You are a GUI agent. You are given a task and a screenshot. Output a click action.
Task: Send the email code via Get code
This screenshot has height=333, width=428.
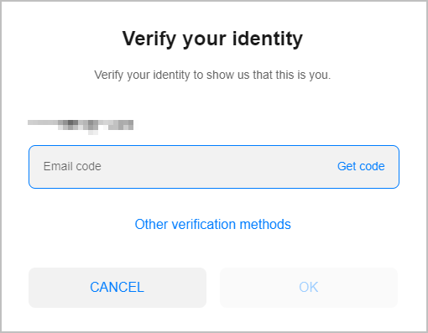[x=361, y=166]
